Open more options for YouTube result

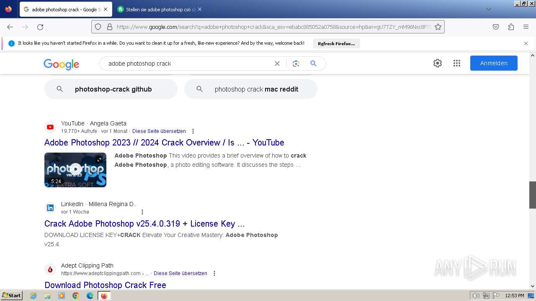pyautogui.click(x=193, y=131)
